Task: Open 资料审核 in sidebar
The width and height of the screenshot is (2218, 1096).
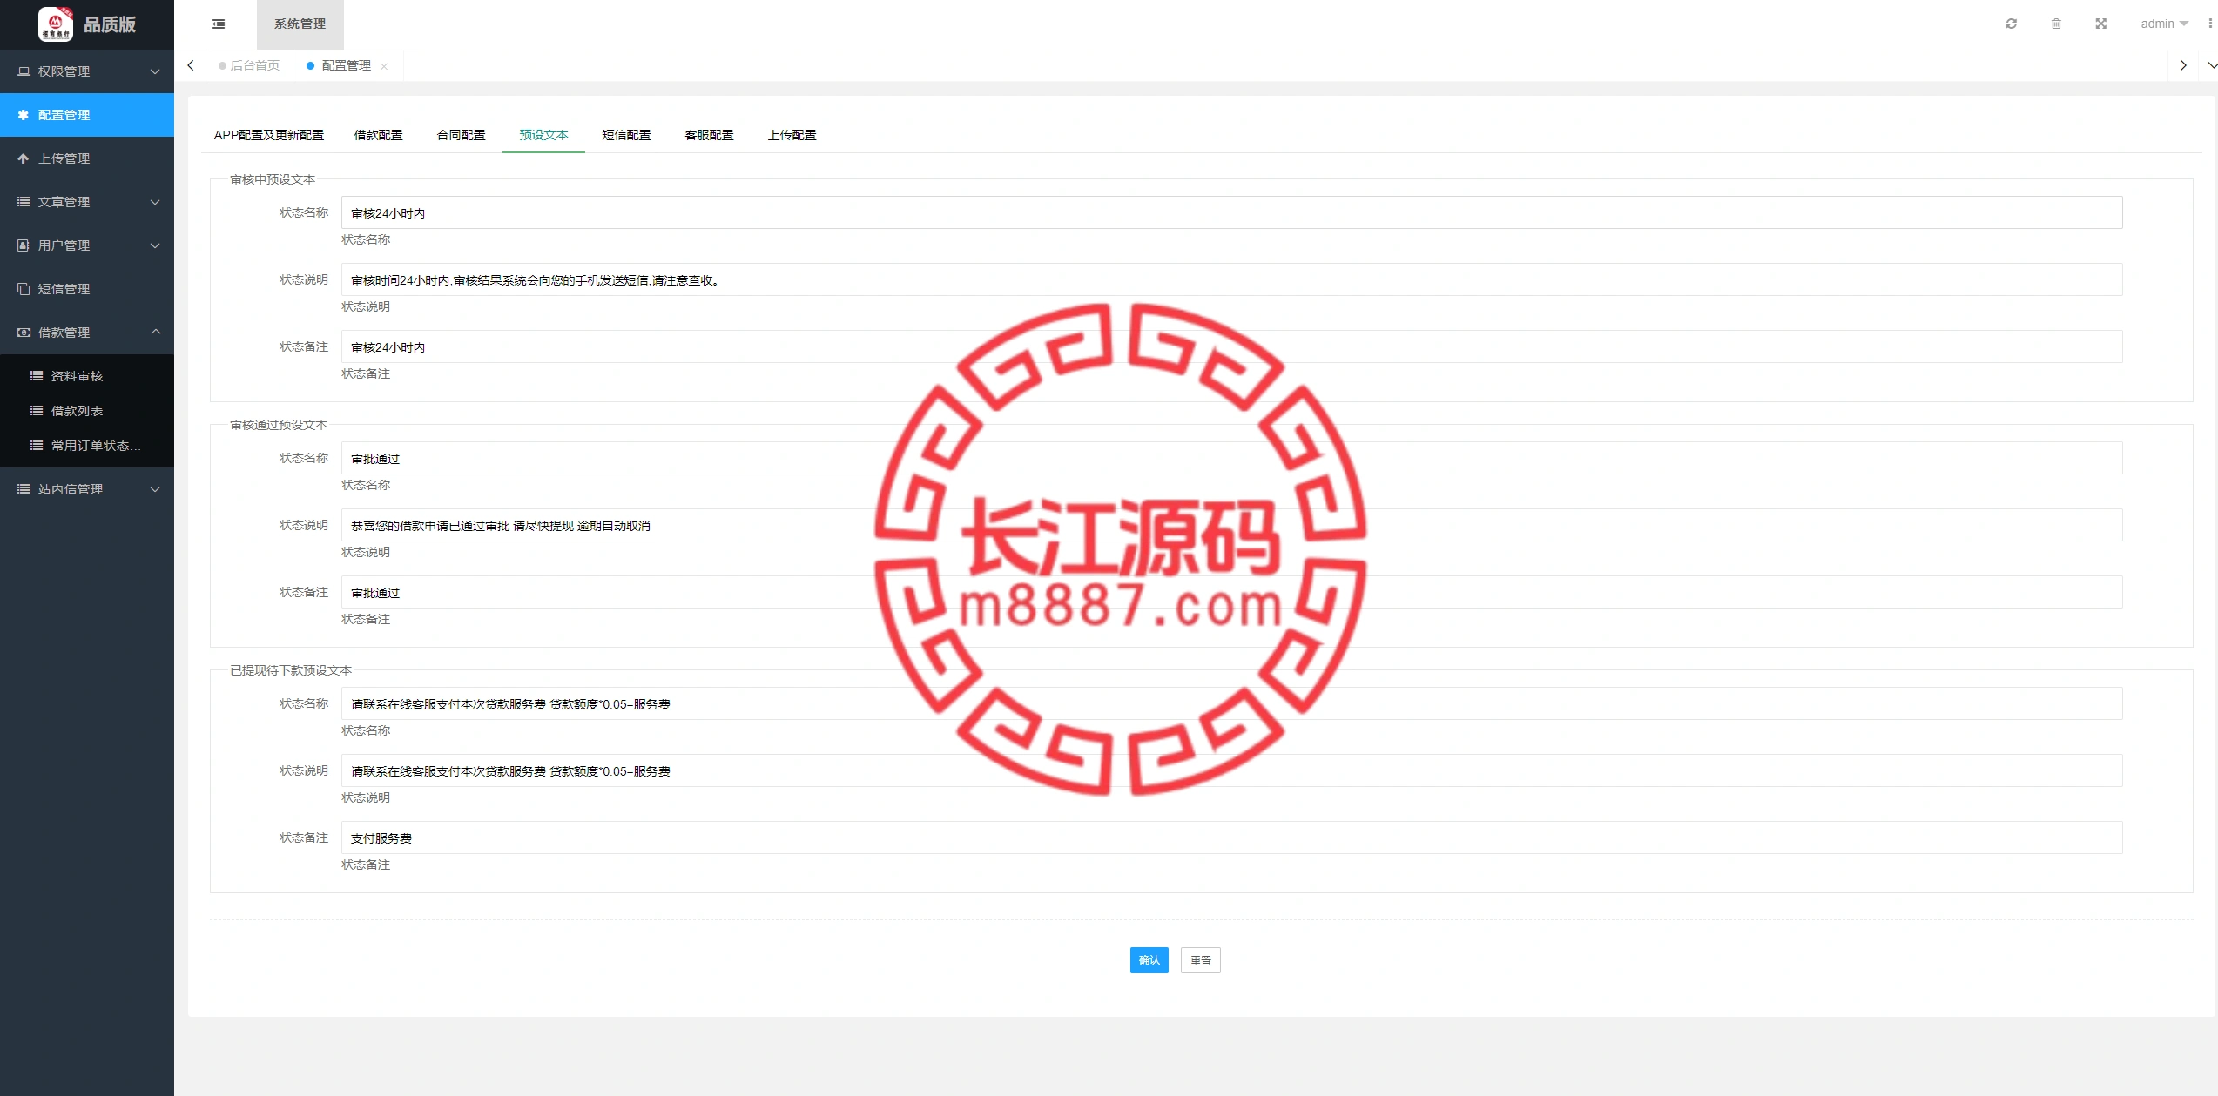Action: click(x=87, y=376)
